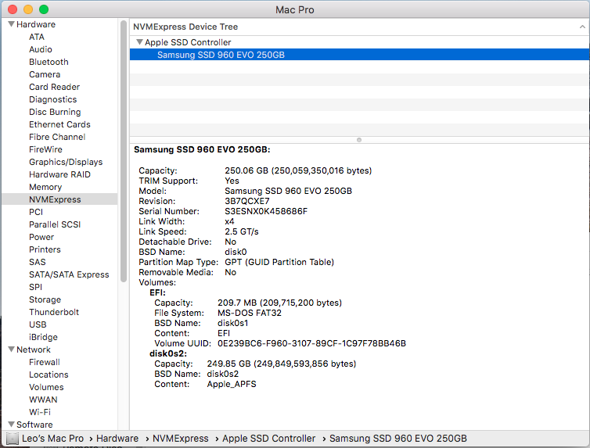Click the revision value 3B7QCXE7
The image size is (590, 448).
pyautogui.click(x=246, y=201)
